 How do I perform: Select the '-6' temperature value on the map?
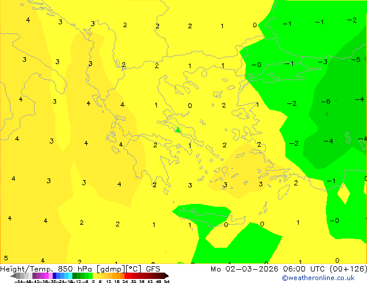coord(325,102)
